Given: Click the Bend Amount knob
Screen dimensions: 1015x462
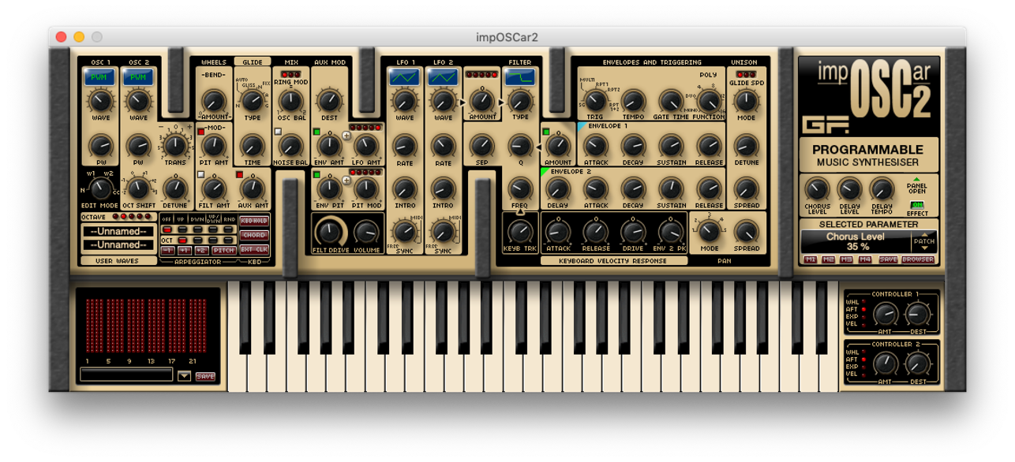Looking at the screenshot, I should 214,100.
